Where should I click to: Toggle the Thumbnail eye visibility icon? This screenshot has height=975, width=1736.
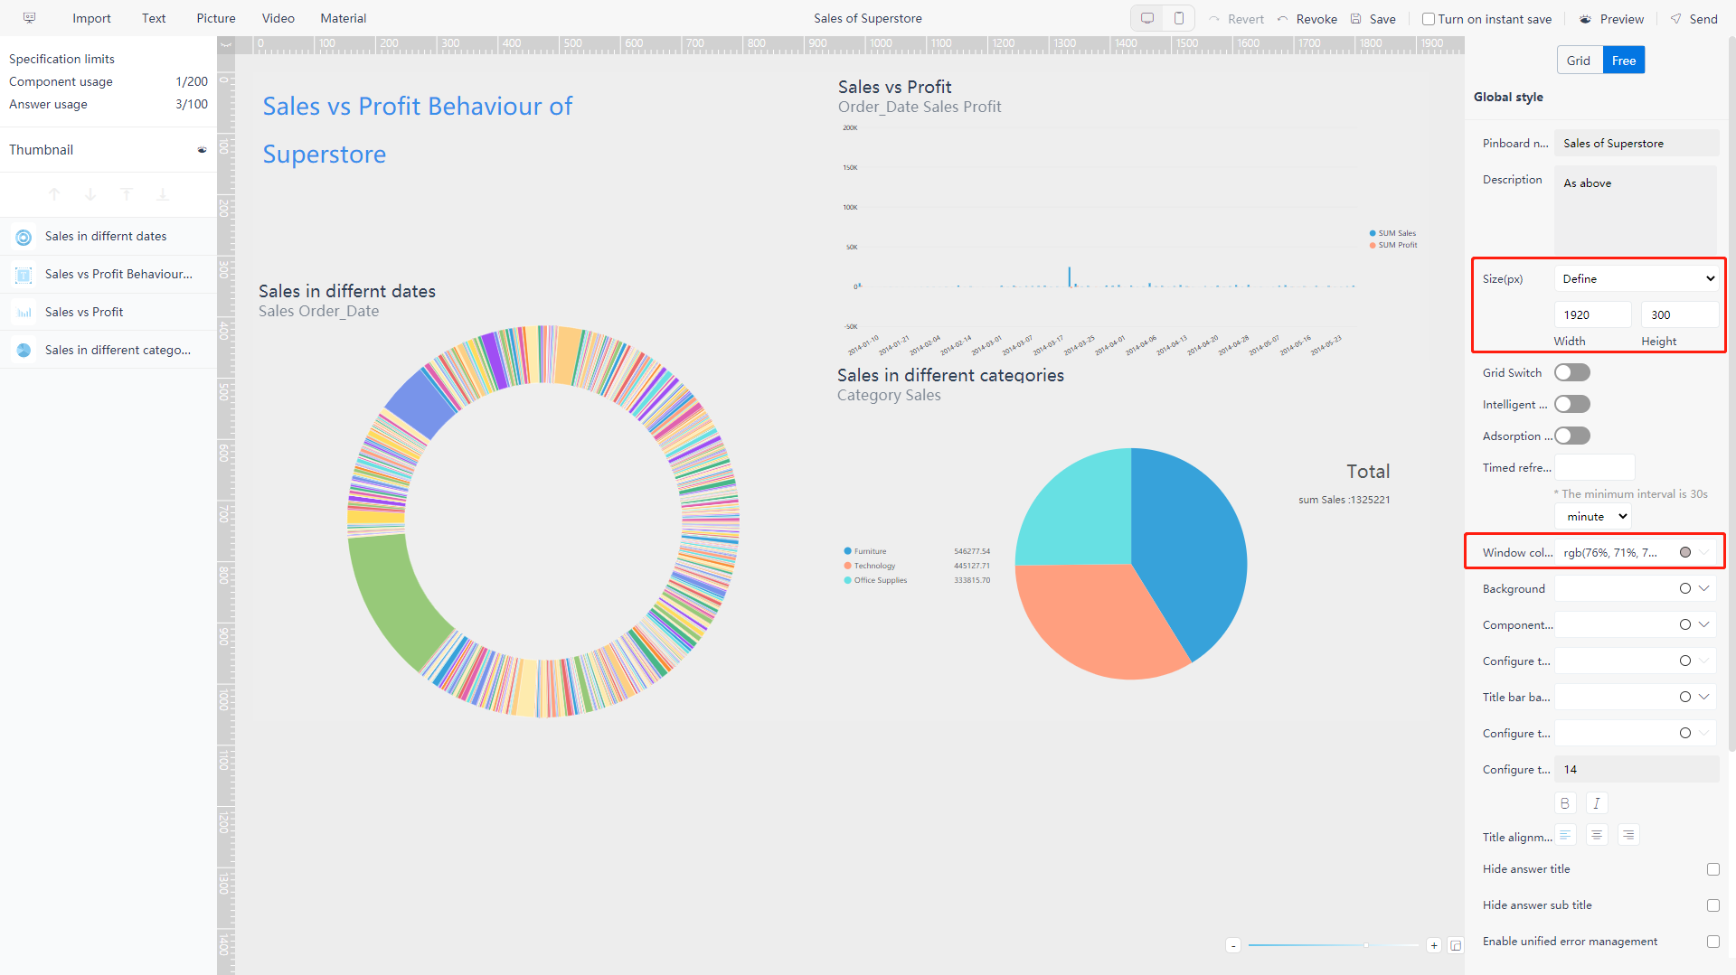click(x=202, y=150)
